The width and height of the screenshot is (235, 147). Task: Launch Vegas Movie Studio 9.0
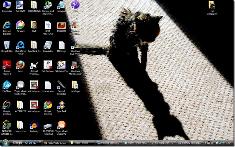click(x=61, y=128)
